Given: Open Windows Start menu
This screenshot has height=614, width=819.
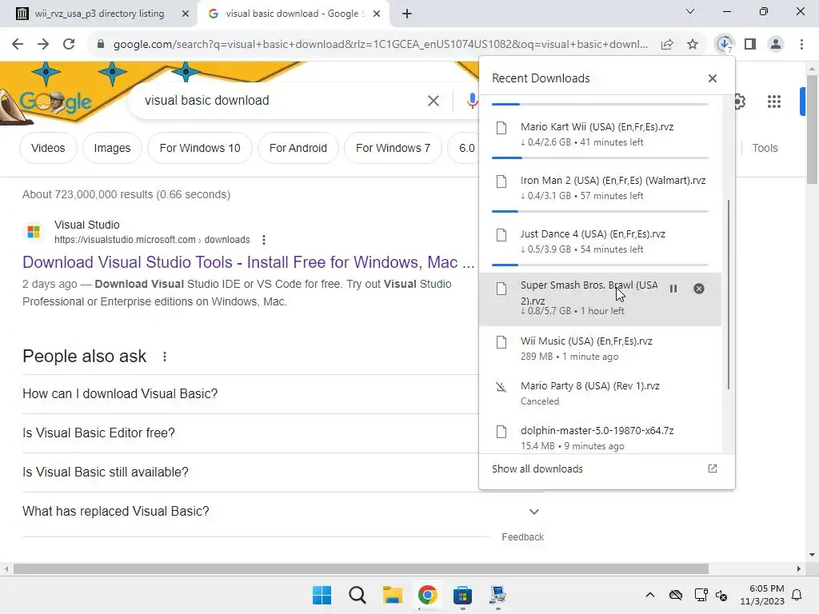Looking at the screenshot, I should point(322,595).
